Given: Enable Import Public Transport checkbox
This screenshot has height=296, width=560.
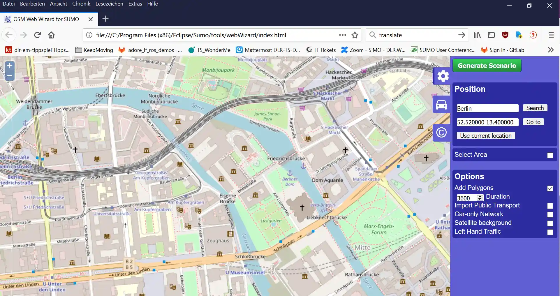Looking at the screenshot, I should pos(550,206).
